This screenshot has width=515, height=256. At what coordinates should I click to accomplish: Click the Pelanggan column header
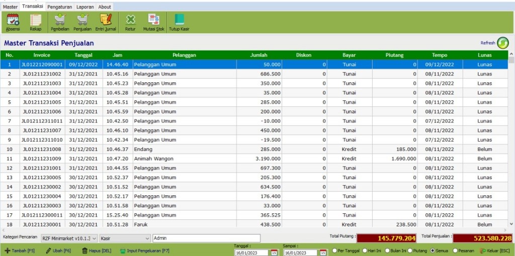pyautogui.click(x=184, y=55)
